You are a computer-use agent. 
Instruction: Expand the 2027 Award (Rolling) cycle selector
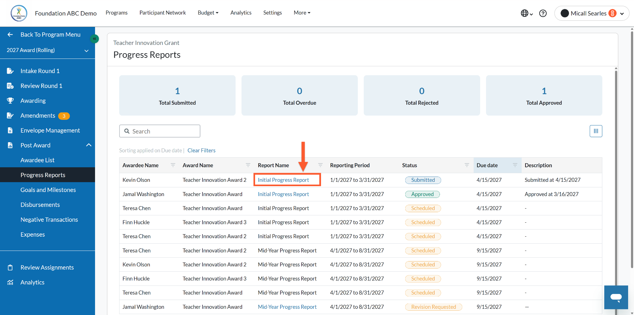47,50
